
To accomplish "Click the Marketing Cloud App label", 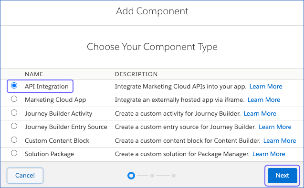I will (55, 100).
